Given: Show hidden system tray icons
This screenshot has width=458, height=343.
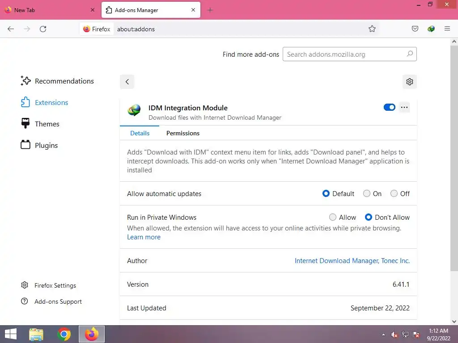Looking at the screenshot, I should (x=383, y=335).
